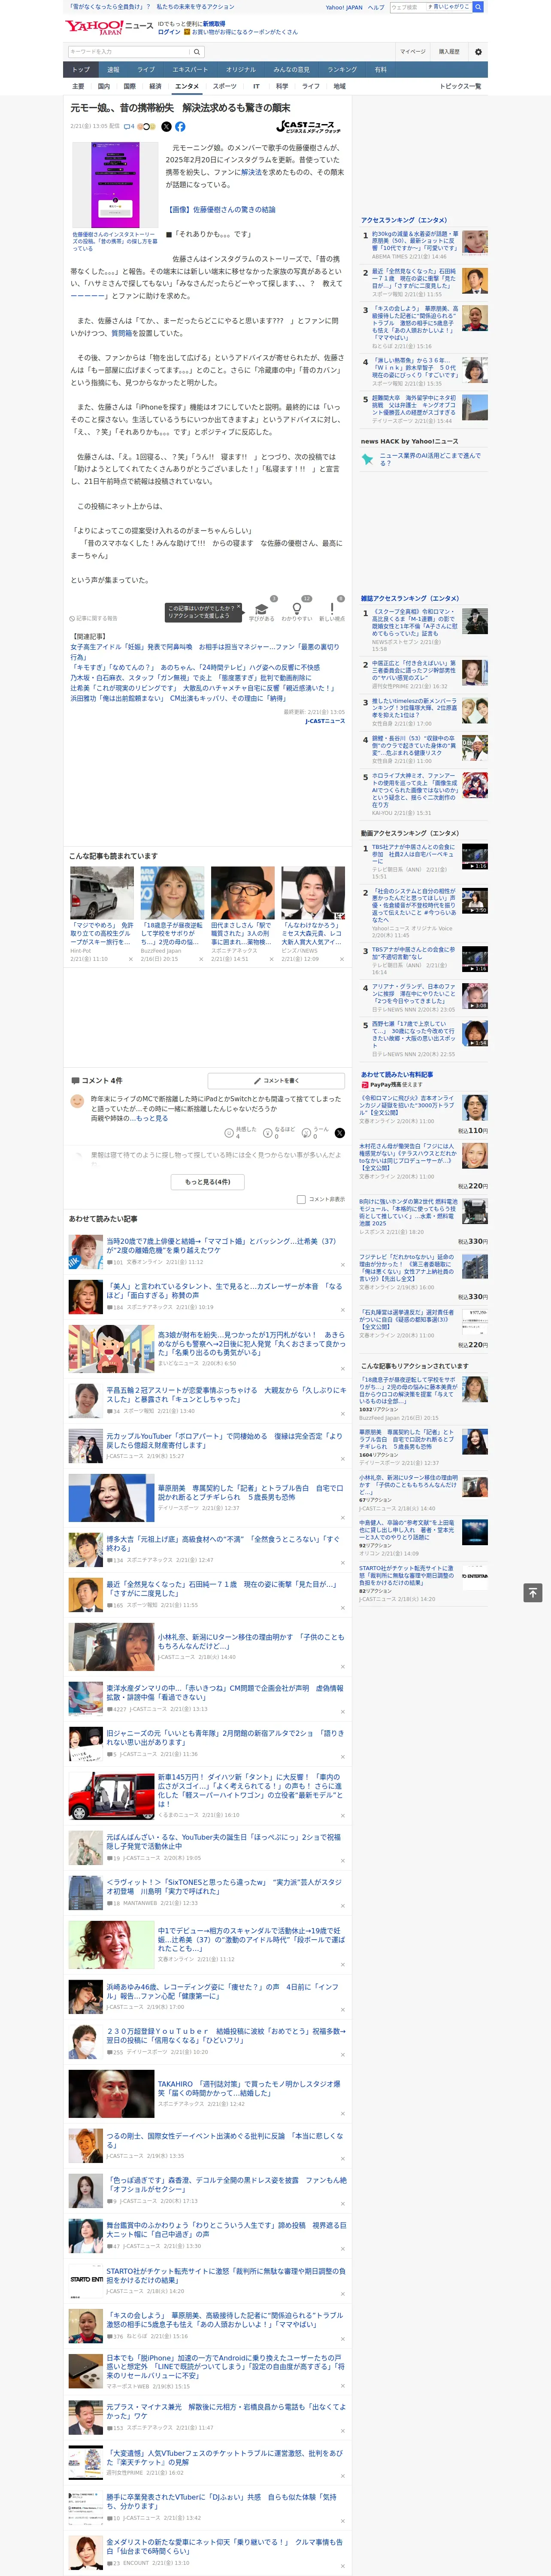
Task: Click the もっと見る(4件) comments button
Action: click(x=208, y=1182)
